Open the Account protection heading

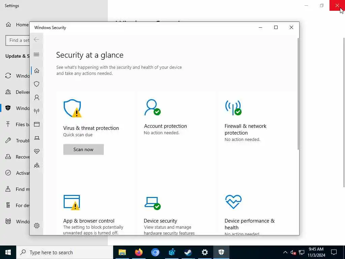(x=165, y=126)
